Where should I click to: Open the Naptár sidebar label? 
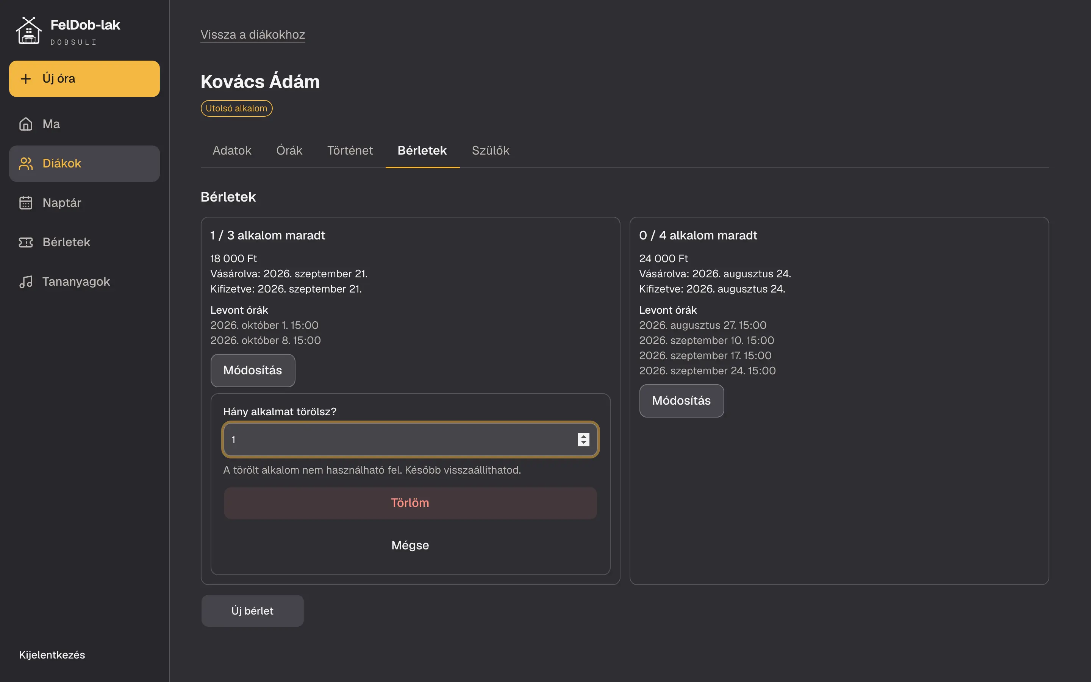coord(62,203)
